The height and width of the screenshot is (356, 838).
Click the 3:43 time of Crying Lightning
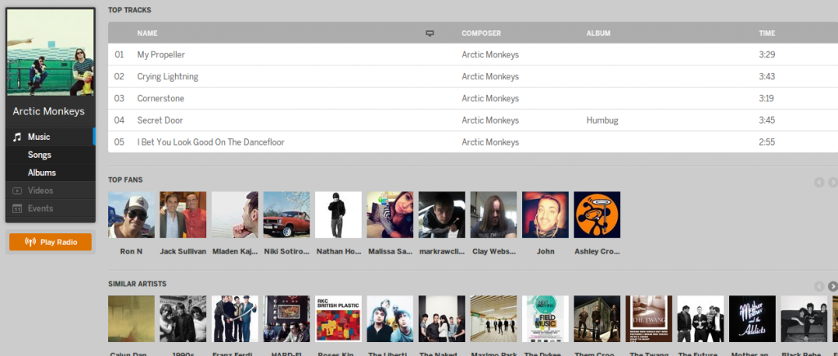(x=767, y=76)
